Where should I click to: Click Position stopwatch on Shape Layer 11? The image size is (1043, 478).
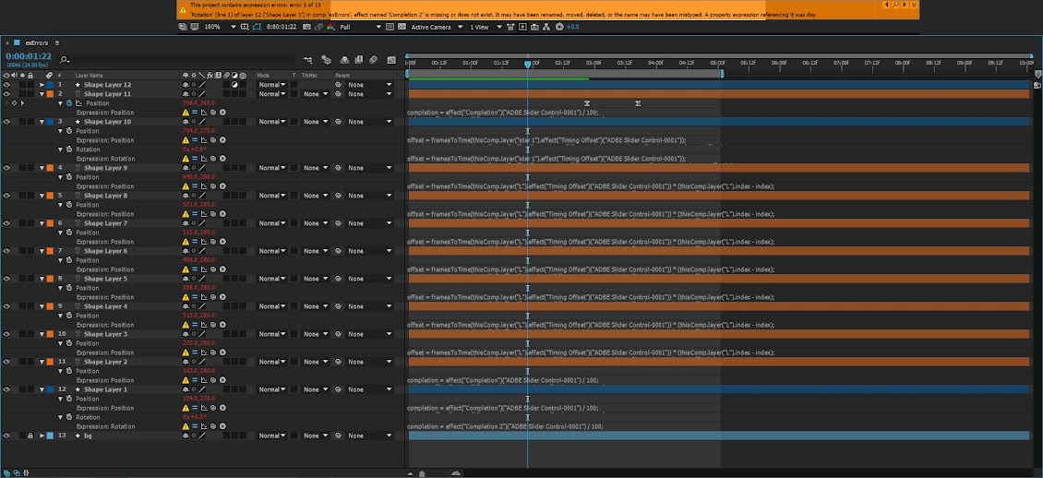69,103
